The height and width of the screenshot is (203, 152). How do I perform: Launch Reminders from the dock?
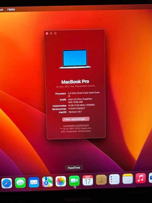[114, 179]
